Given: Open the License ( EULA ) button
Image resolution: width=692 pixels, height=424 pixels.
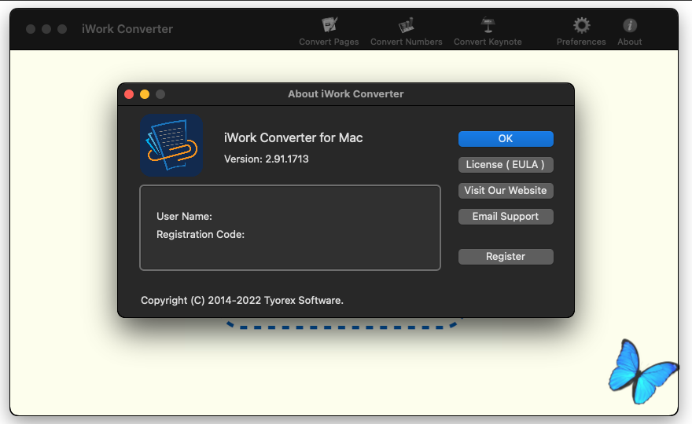Looking at the screenshot, I should 506,165.
